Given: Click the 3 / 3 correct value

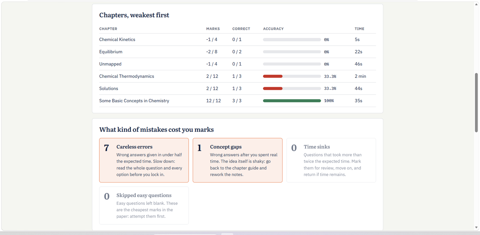Looking at the screenshot, I should [237, 101].
